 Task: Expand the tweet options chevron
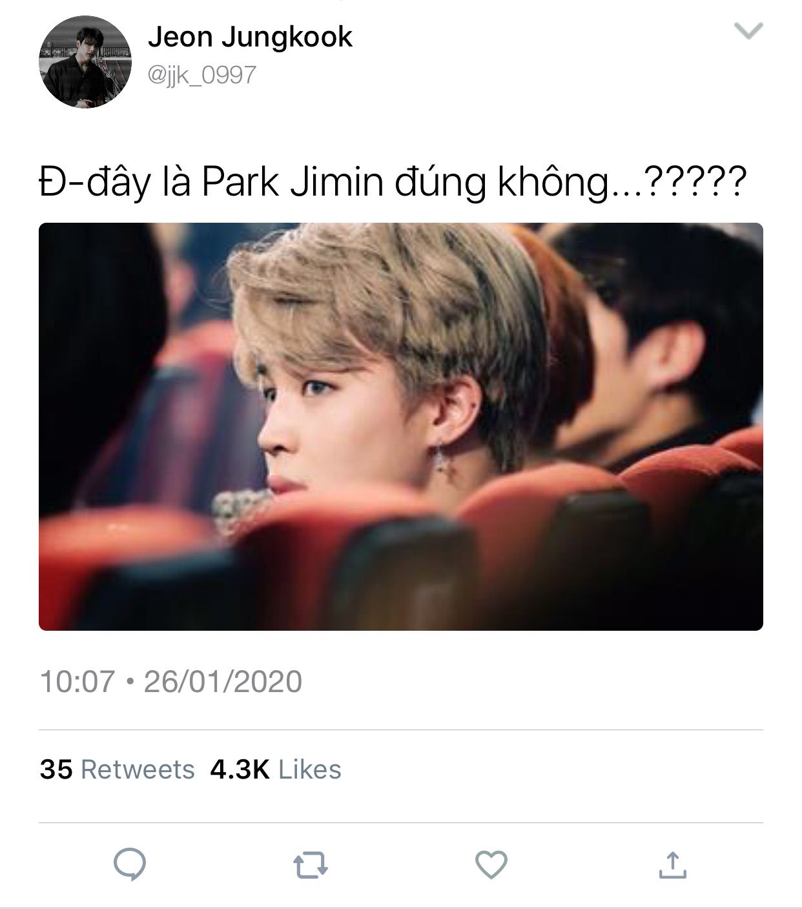(x=749, y=30)
